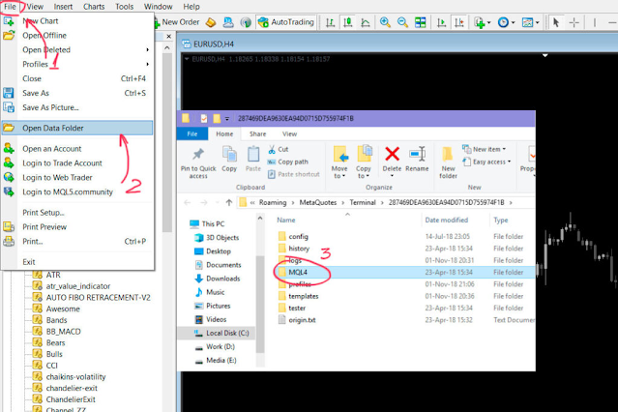
Task: Switch to the Share tab in Explorer
Action: coord(257,134)
